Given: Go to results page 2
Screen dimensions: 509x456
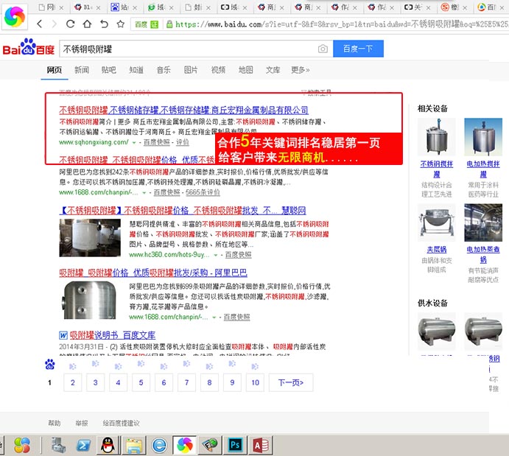Looking at the screenshot, I should click(73, 382).
